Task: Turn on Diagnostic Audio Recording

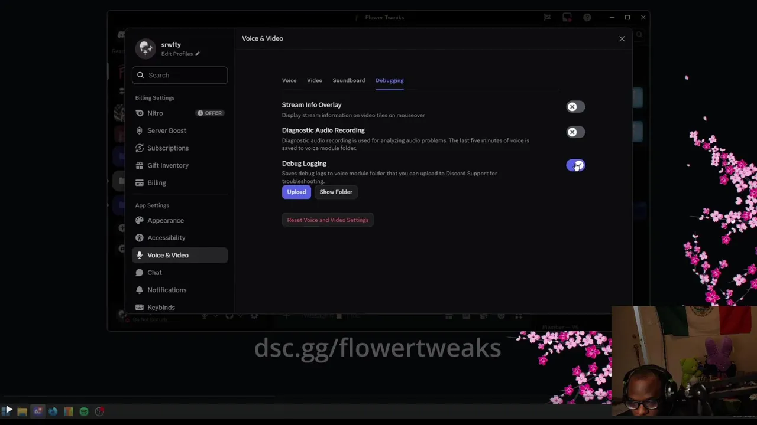Action: [575, 132]
